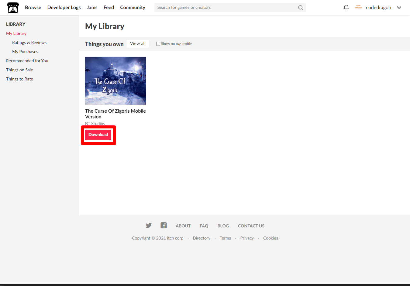This screenshot has width=410, height=286.
Task: Click the View all button
Action: click(138, 44)
